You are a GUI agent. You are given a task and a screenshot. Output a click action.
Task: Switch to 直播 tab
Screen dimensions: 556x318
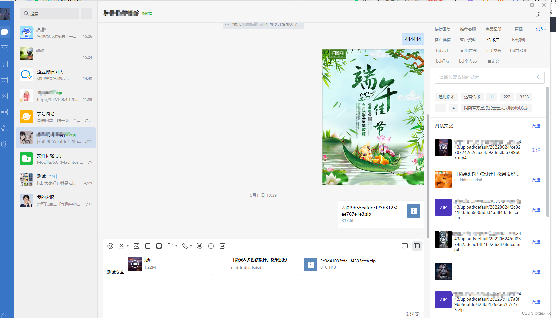click(x=519, y=29)
